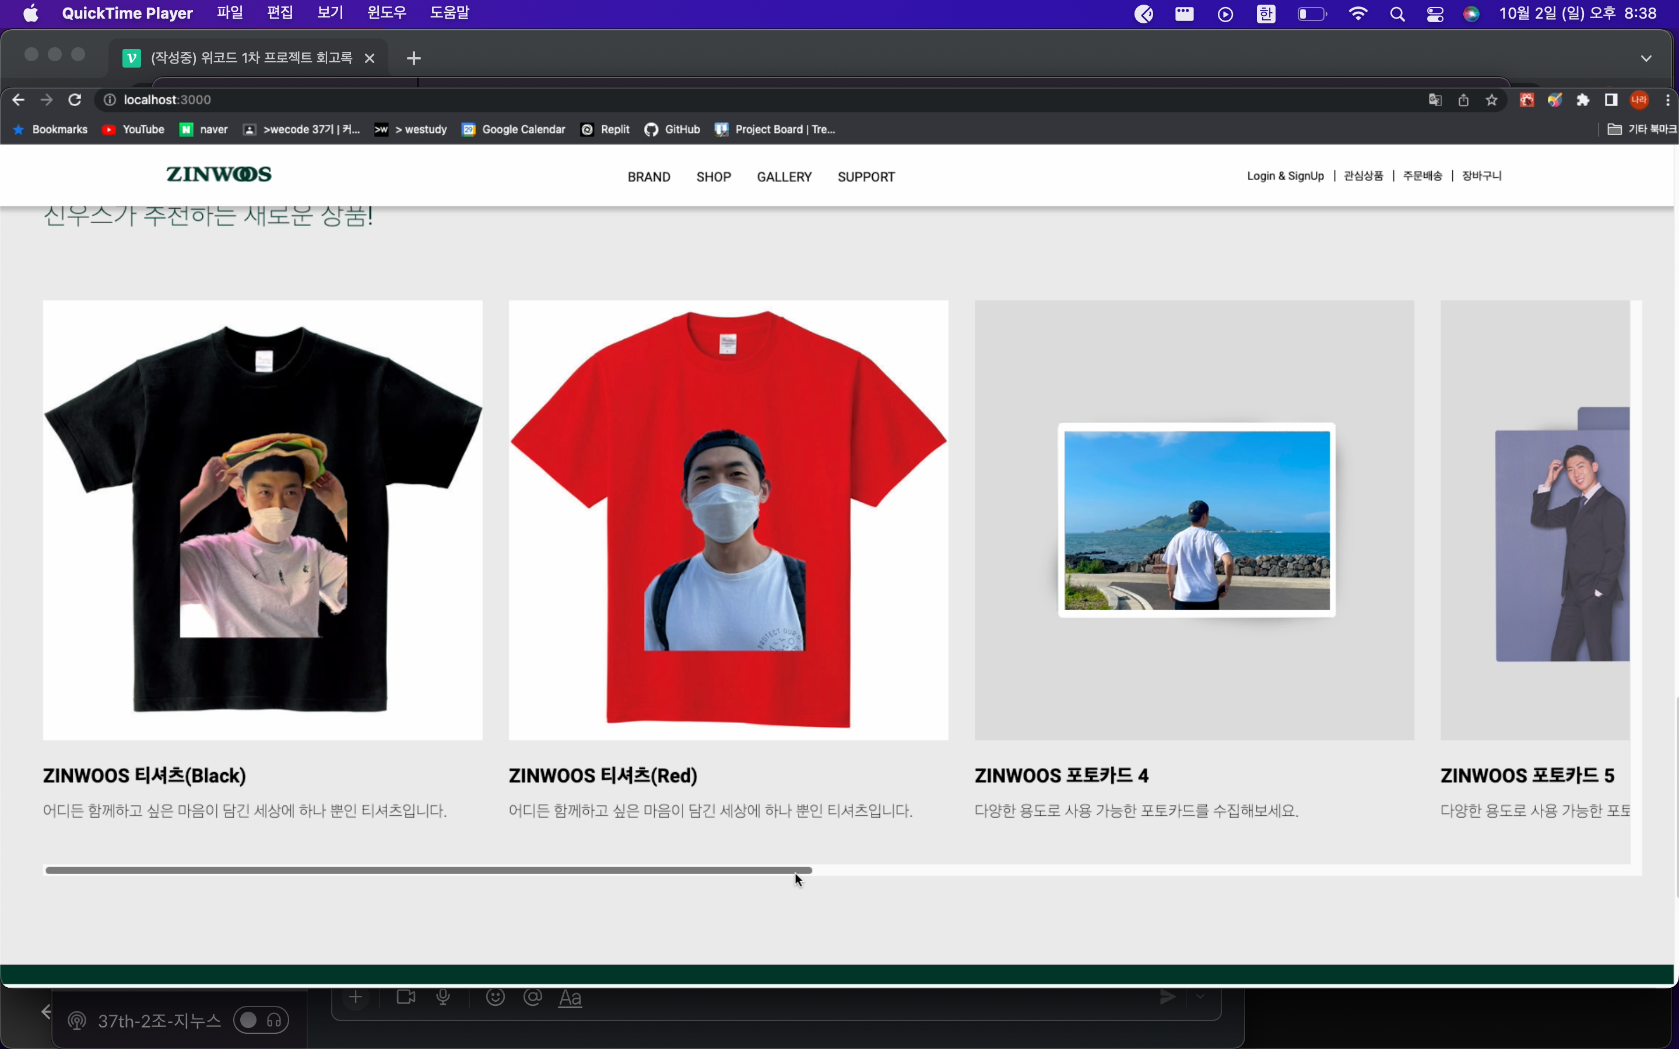Open the 보기 menu
Screen dimensions: 1679x1049
point(329,13)
